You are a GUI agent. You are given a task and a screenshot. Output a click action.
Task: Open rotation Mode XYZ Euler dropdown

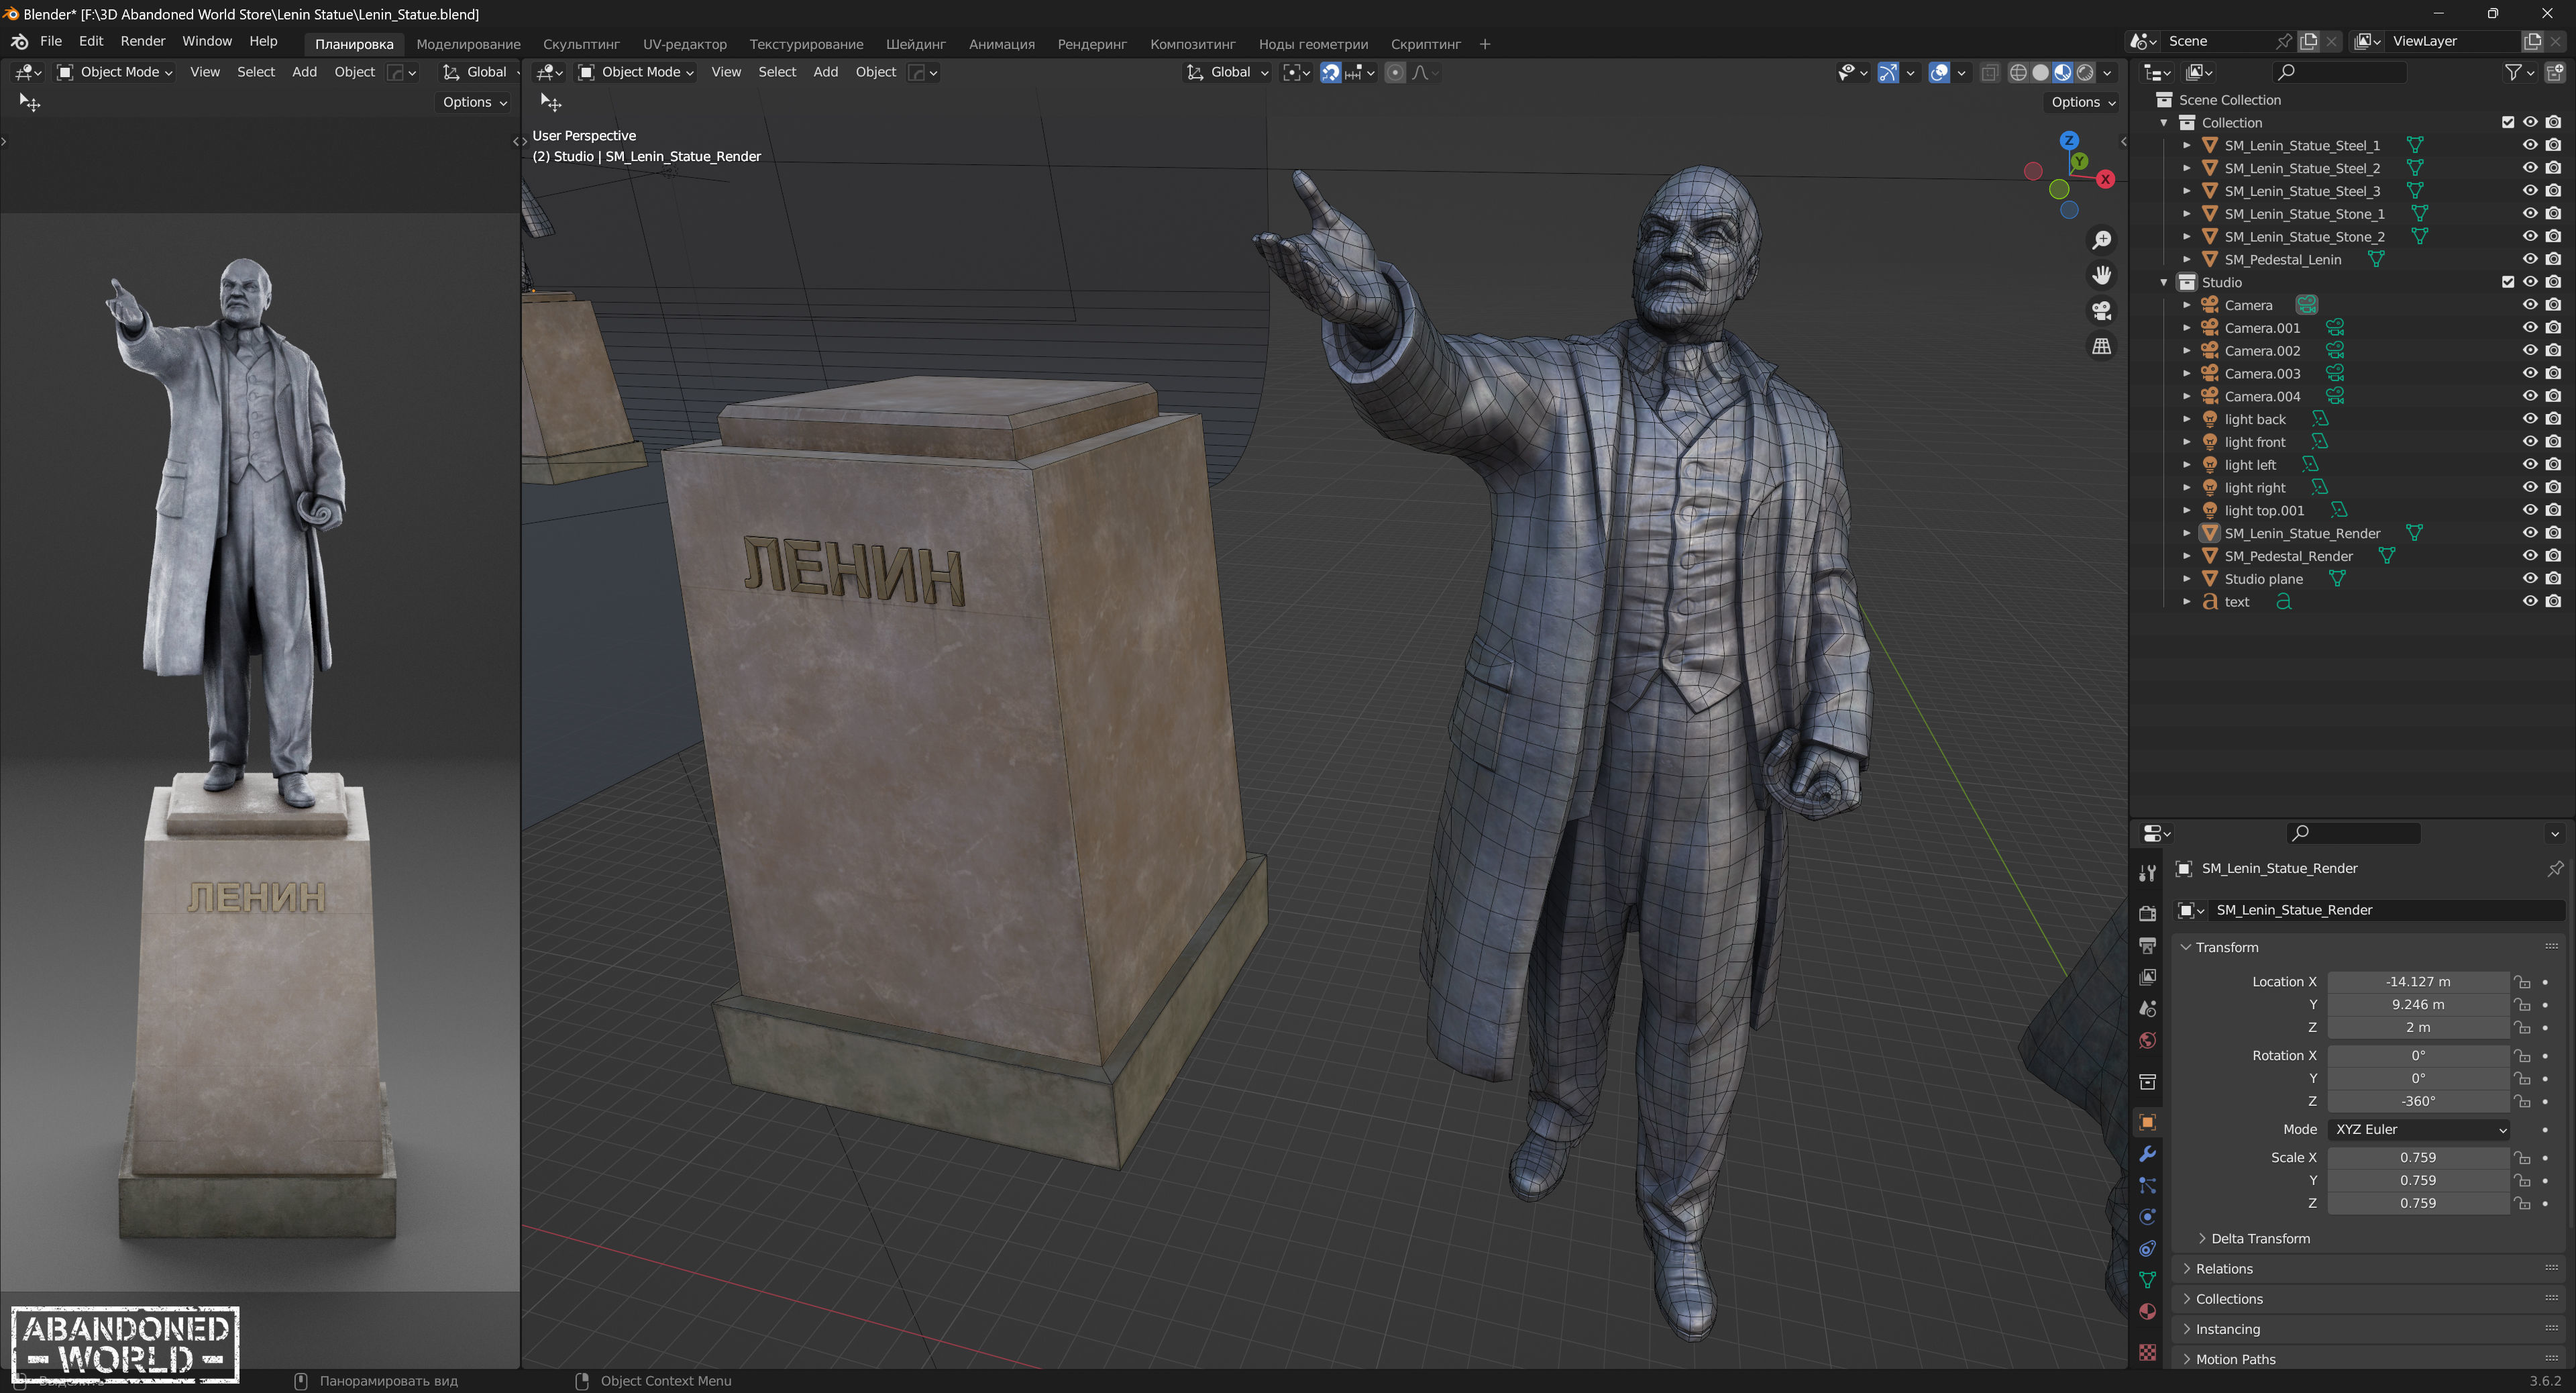click(x=2418, y=1129)
